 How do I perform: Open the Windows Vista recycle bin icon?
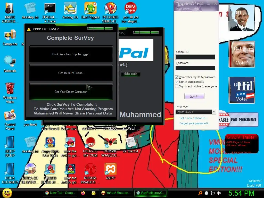10,93
